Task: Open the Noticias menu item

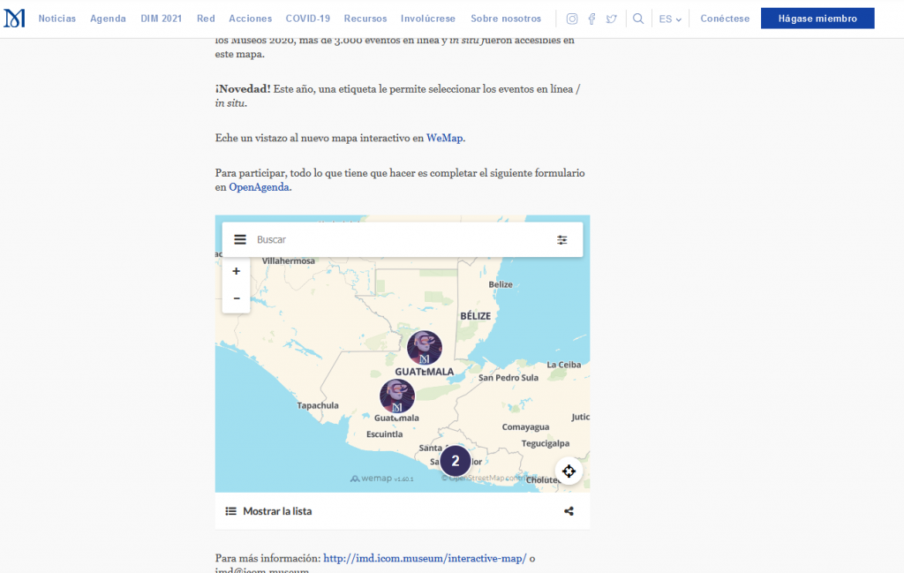Action: [x=57, y=19]
